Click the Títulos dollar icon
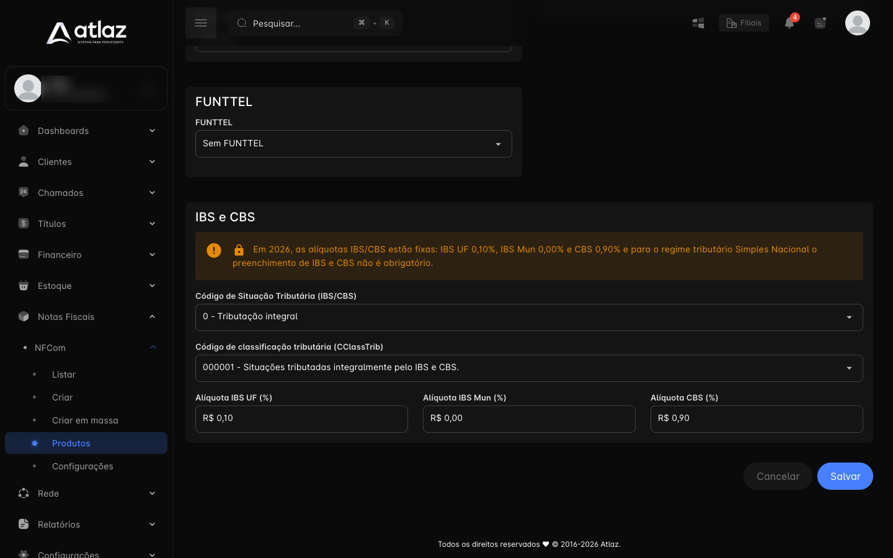Viewport: 893px width, 558px height. click(x=24, y=223)
